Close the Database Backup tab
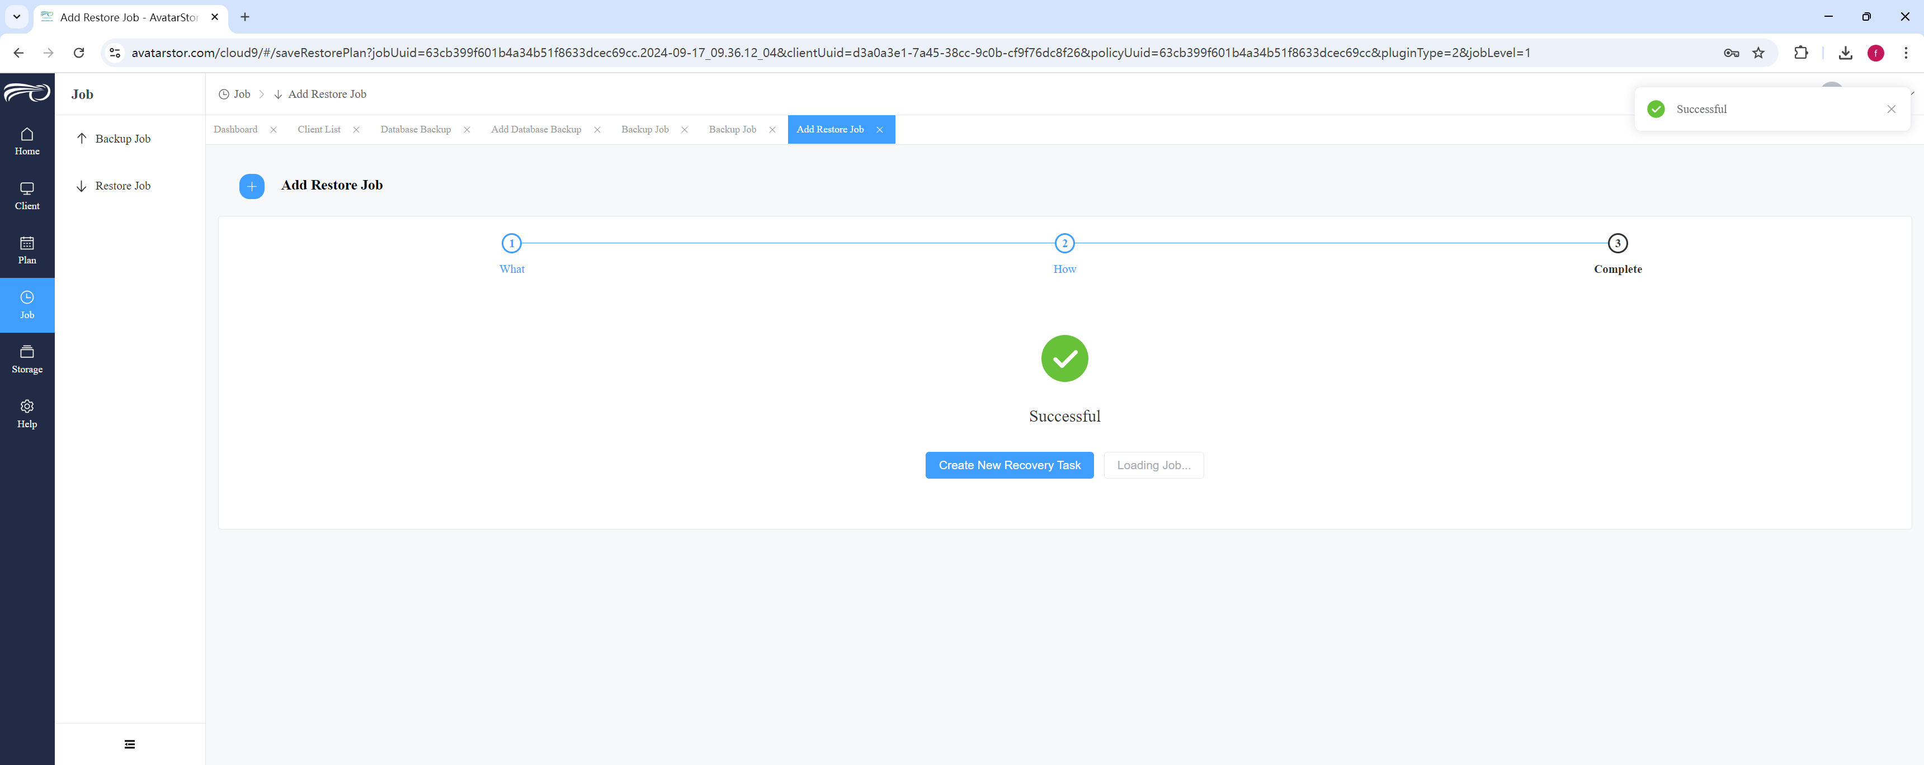The height and width of the screenshot is (765, 1924). point(467,130)
